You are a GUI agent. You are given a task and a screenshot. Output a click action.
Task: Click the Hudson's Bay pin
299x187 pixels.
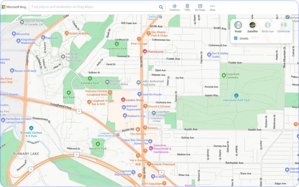click(x=125, y=116)
